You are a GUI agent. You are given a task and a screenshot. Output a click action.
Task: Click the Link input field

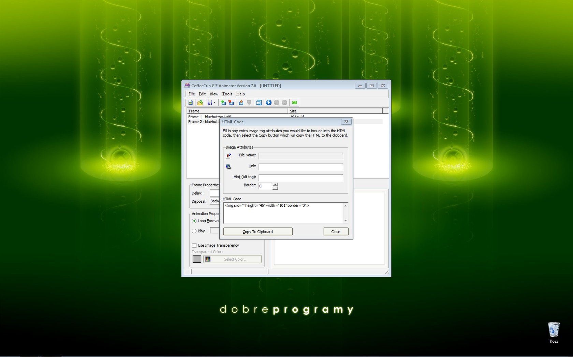(301, 167)
